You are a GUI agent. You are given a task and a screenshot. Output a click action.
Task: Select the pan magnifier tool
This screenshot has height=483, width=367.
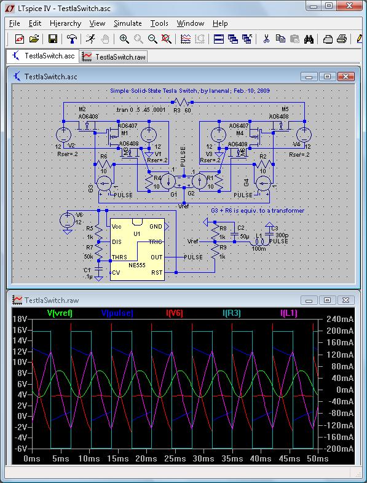click(138, 39)
